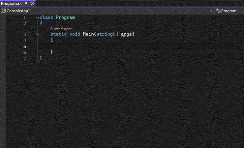Click the 'void' keyword on line 3
The width and height of the screenshot is (244, 148).
[x=75, y=34]
